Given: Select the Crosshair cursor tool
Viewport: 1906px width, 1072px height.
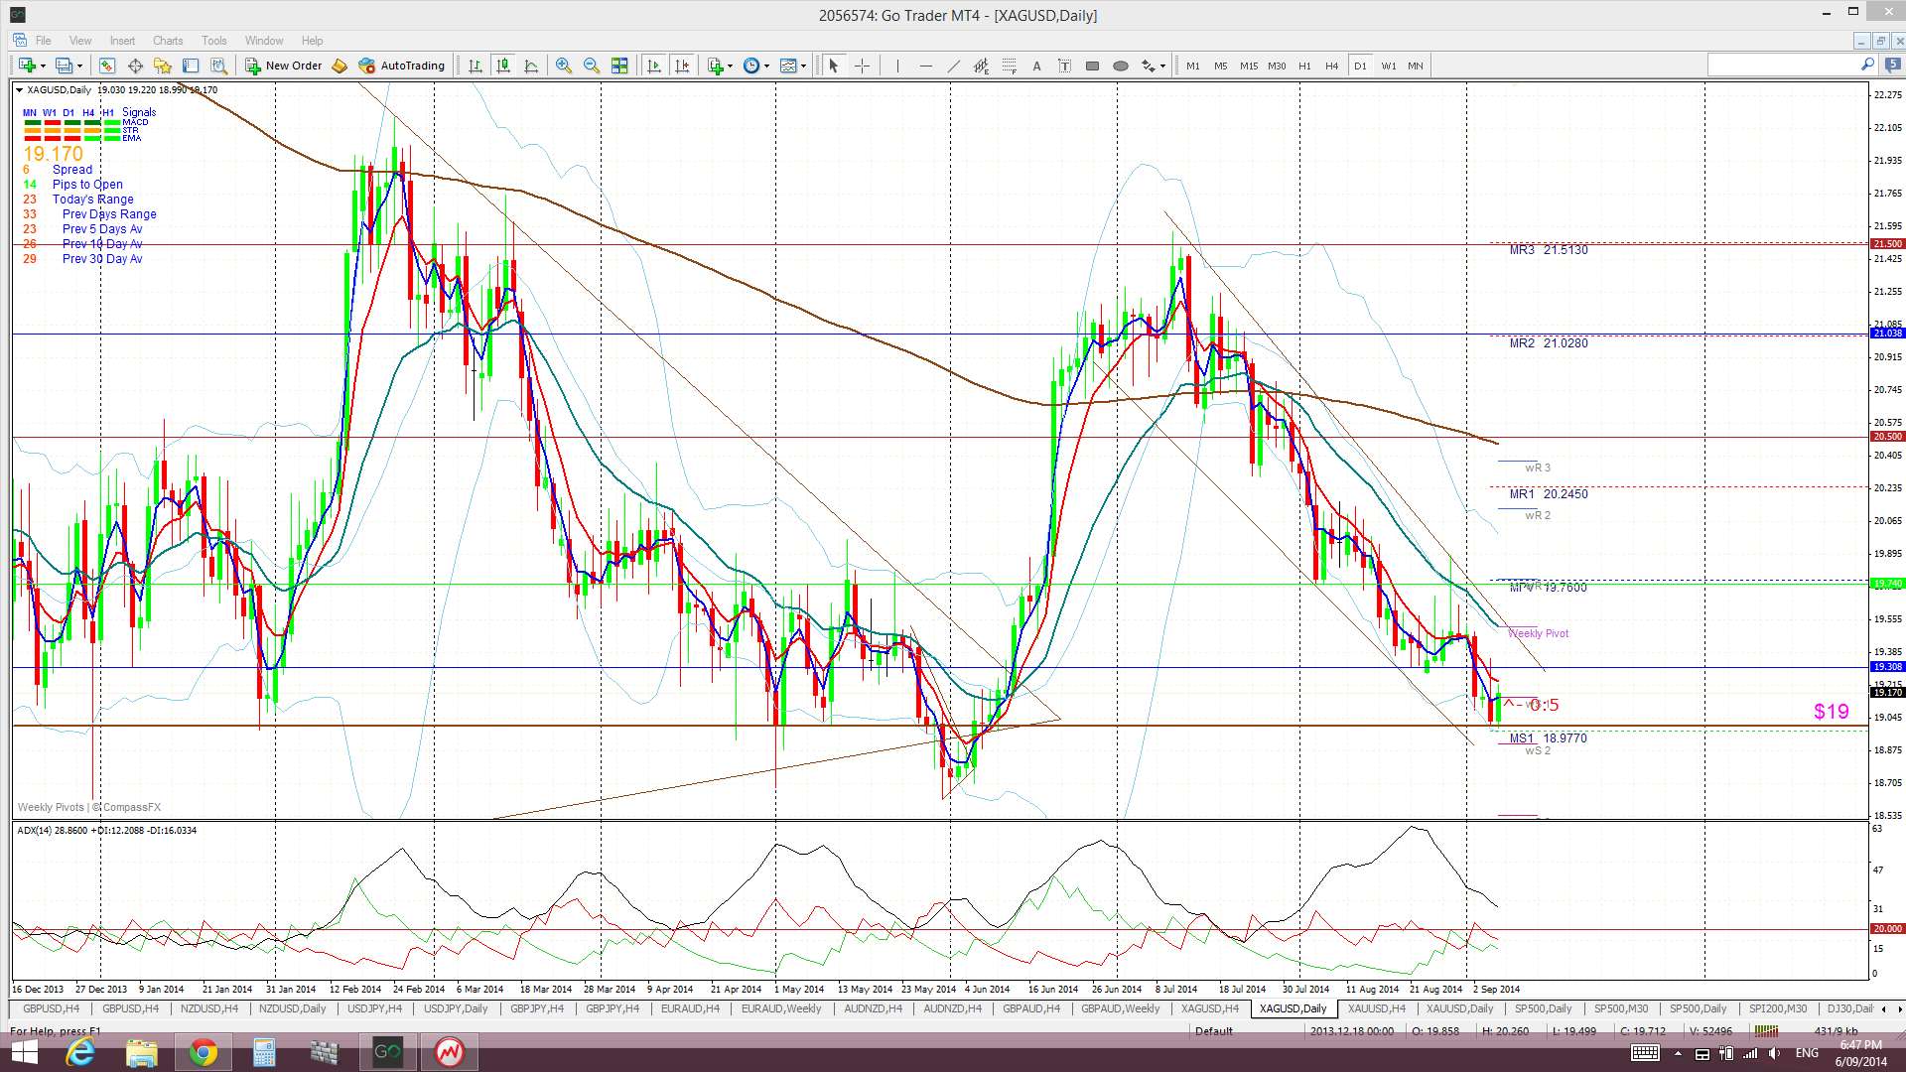Looking at the screenshot, I should click(862, 66).
